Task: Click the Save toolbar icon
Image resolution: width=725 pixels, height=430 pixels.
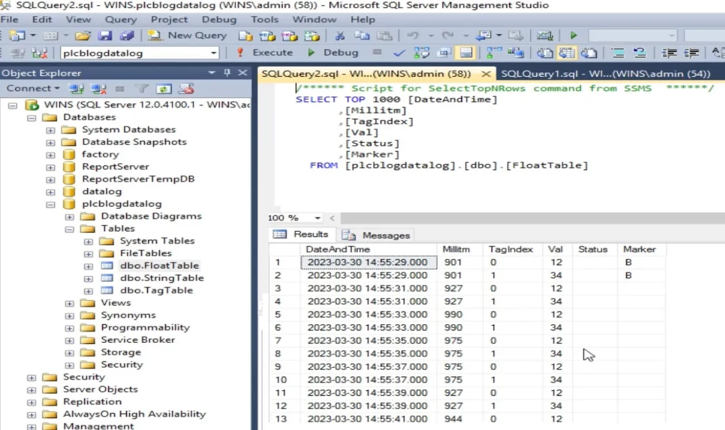Action: coord(104,35)
